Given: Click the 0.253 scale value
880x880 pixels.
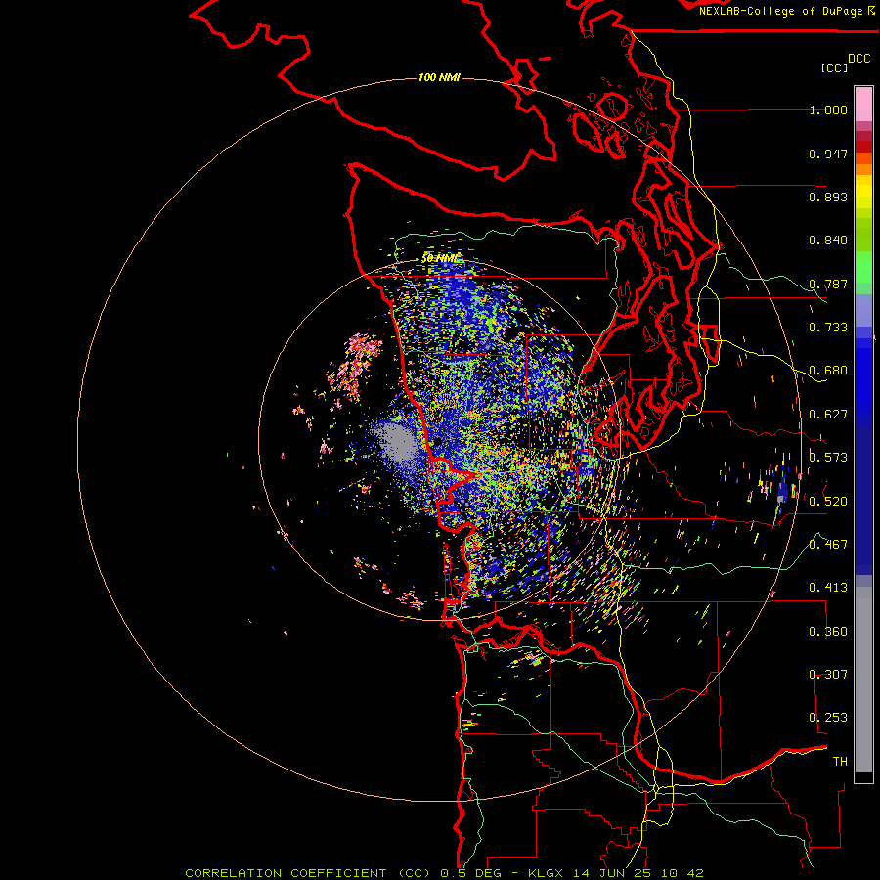Looking at the screenshot, I should (x=828, y=718).
